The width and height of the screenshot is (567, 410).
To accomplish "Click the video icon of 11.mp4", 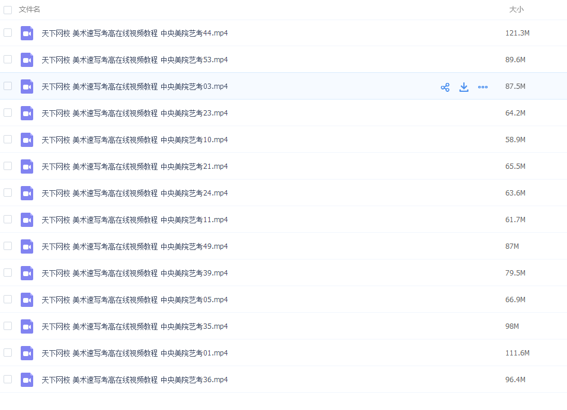I will coord(27,220).
